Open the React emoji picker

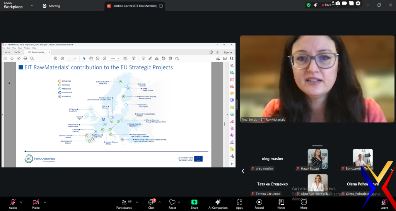coord(172,204)
